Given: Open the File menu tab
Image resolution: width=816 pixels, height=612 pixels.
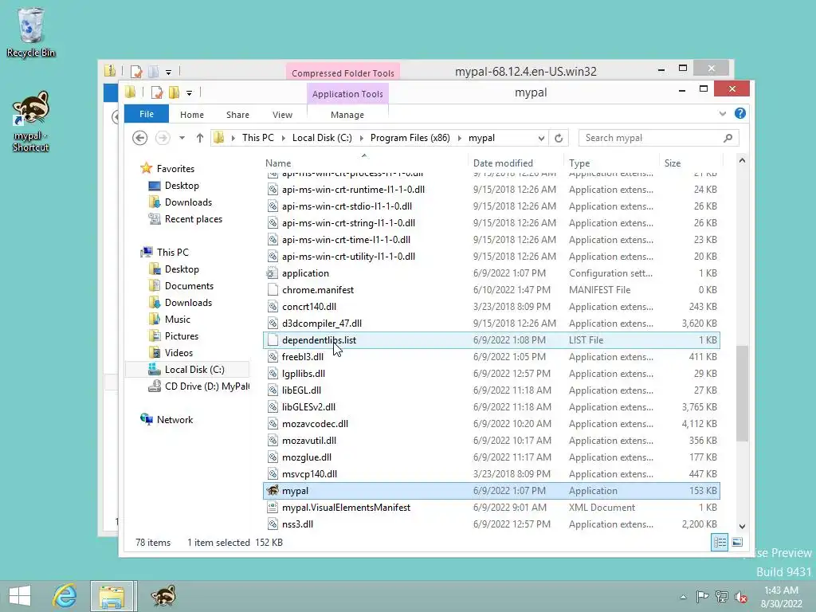Looking at the screenshot, I should (x=147, y=114).
